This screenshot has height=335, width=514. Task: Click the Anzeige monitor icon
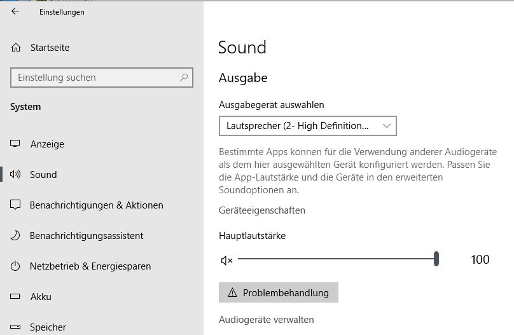coord(15,144)
